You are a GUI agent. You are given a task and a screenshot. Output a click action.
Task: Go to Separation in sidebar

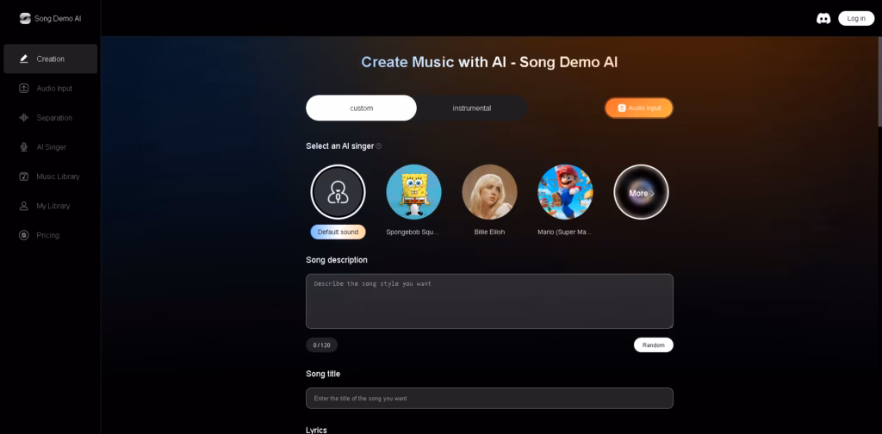(50, 117)
